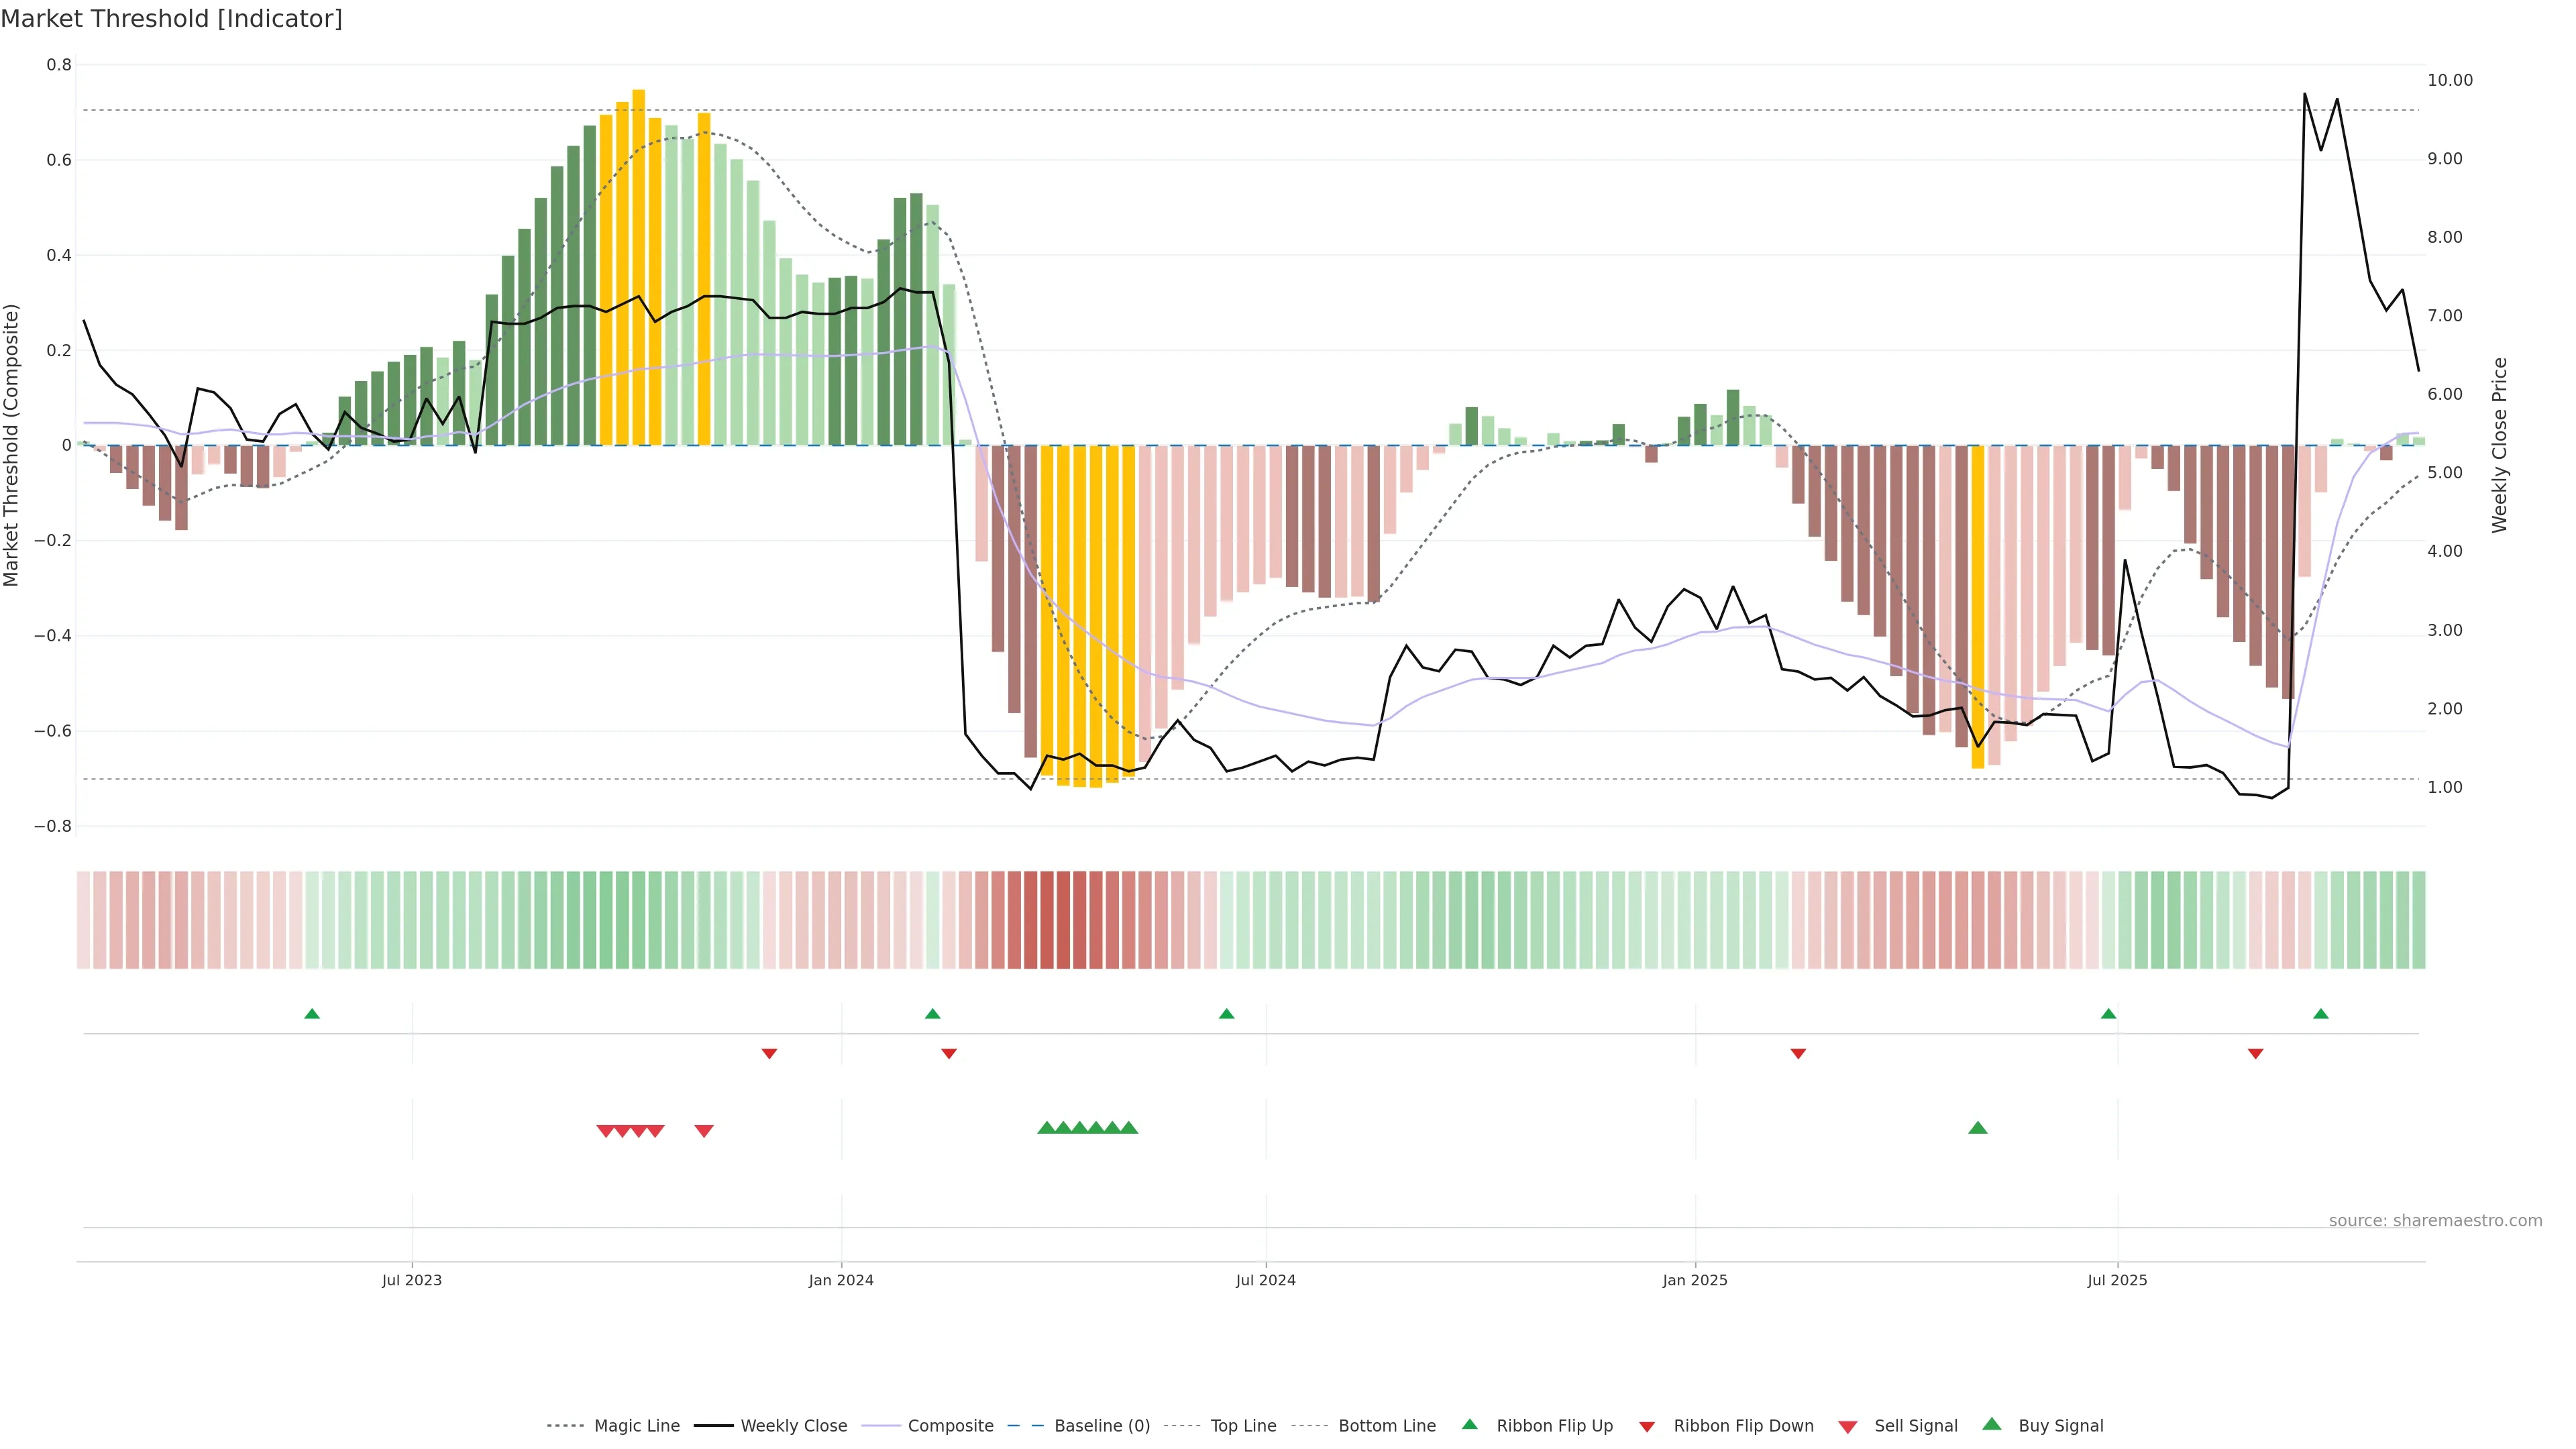
Task: Click Ribbon Flip Down legend triangle icon
Action: (1647, 1426)
